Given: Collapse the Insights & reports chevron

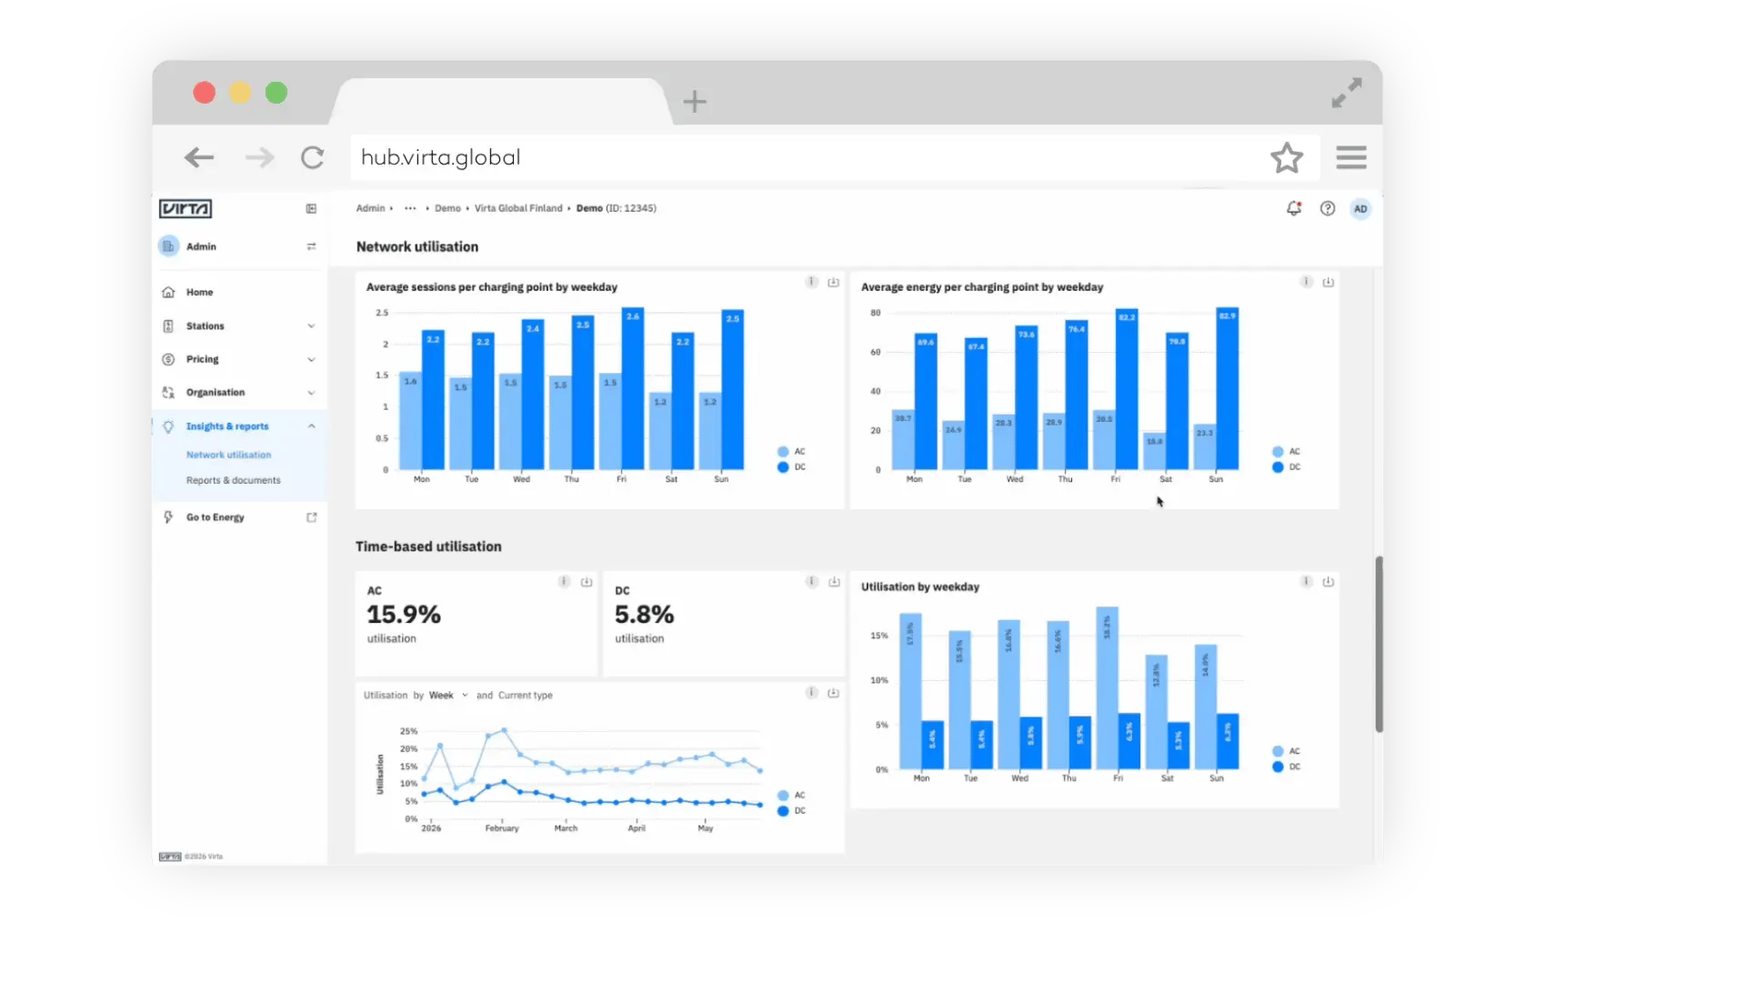Looking at the screenshot, I should click(311, 426).
